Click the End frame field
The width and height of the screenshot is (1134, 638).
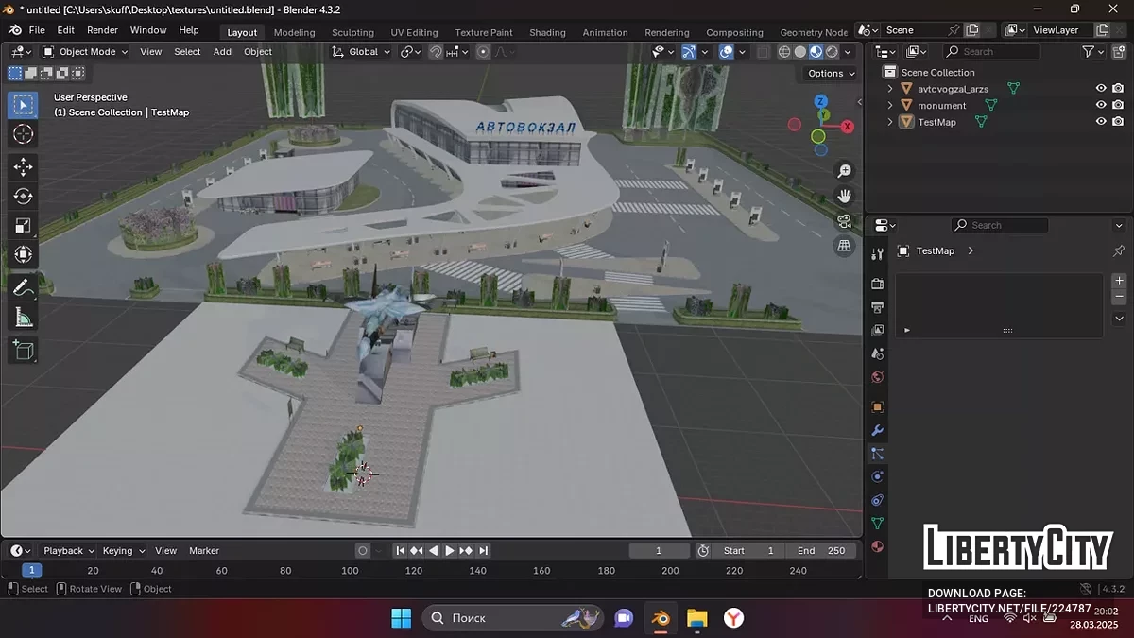click(x=821, y=551)
